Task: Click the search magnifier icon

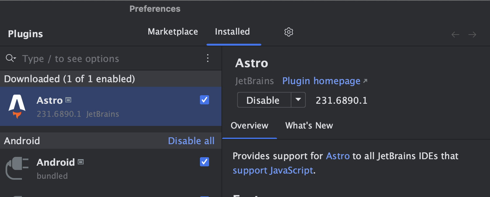Action: click(10, 58)
